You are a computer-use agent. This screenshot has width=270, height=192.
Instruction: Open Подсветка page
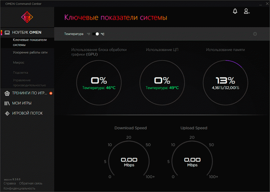pos(20,73)
